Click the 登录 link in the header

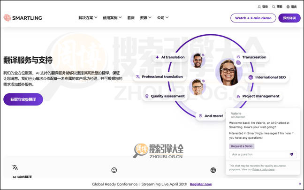click(x=265, y=7)
